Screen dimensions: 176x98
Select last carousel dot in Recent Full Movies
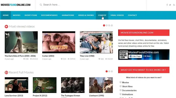tap(112, 71)
